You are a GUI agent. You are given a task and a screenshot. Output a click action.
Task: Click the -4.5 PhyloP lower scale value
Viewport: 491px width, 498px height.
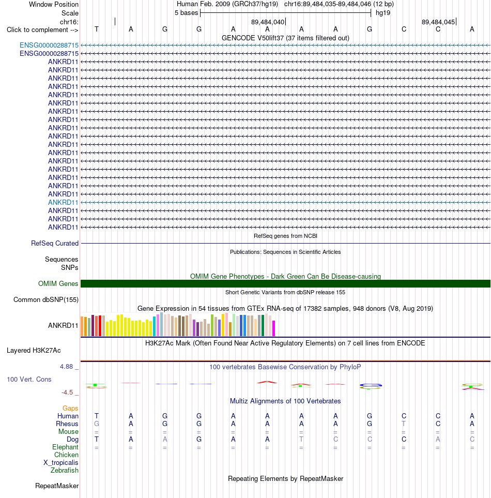click(67, 392)
